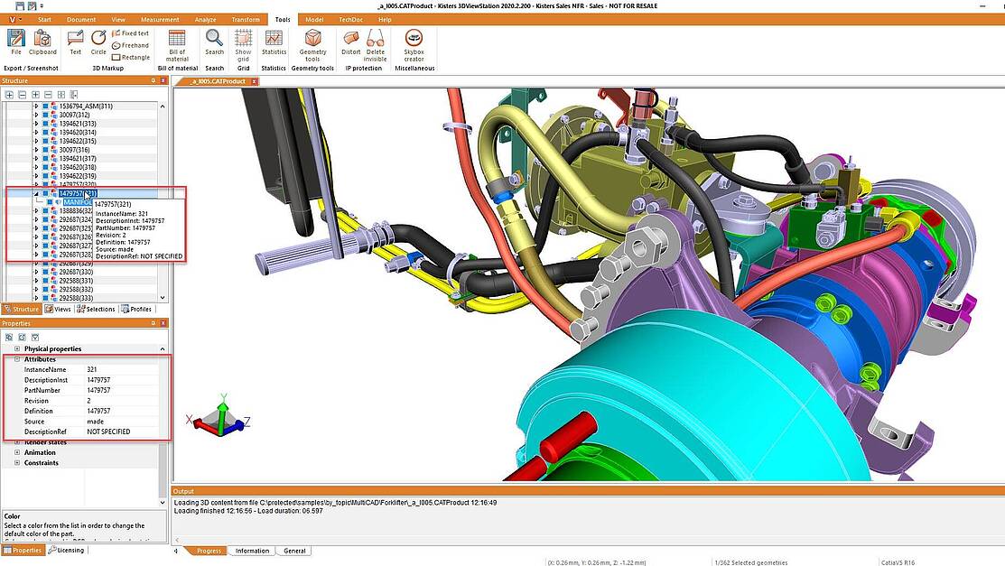Open the Bill of material tool
The width and height of the screenshot is (1005, 566).
[177, 43]
